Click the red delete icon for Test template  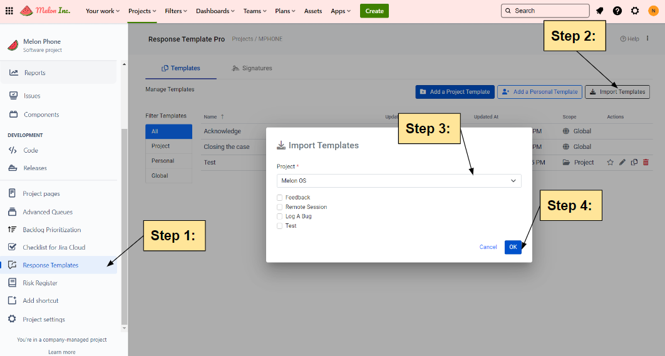(x=646, y=163)
